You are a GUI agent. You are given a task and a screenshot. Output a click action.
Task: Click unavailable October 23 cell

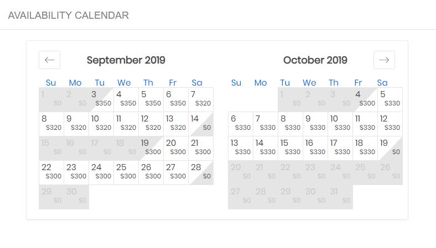pyautogui.click(x=290, y=173)
